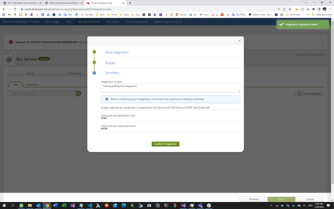Image resolution: width=334 pixels, height=209 pixels.
Task: Show hidden bookmarks with the chevron
Action: click(307, 15)
